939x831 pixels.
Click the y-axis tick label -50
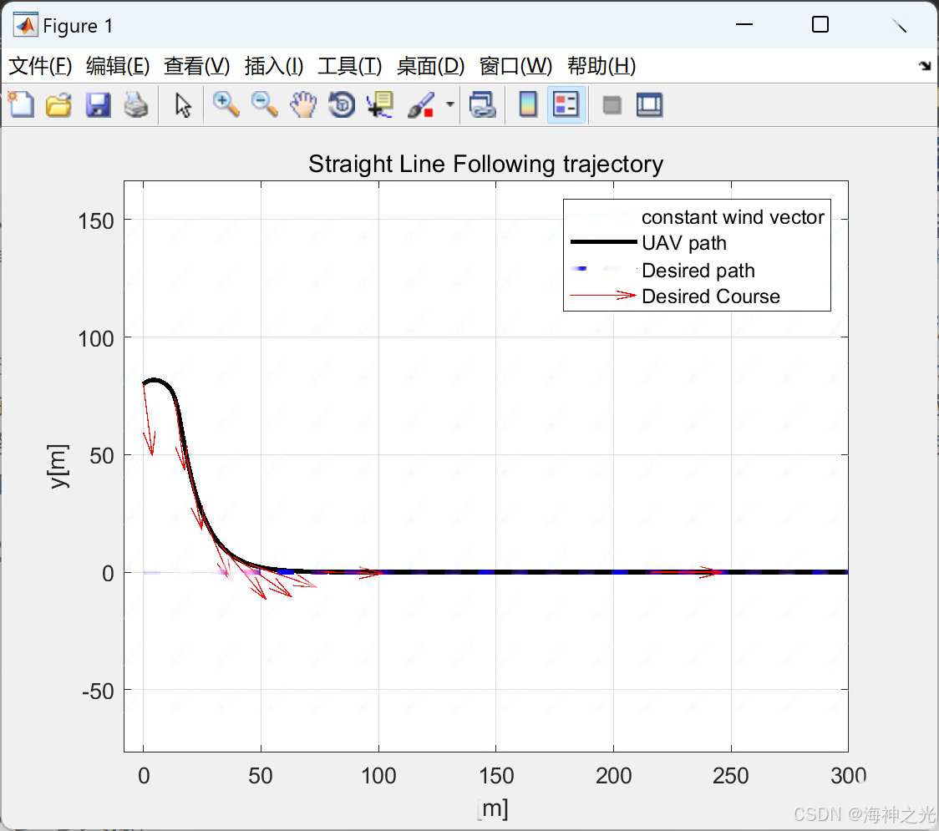98,692
